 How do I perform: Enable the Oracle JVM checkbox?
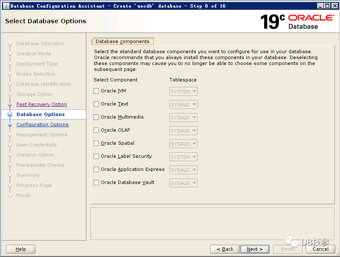(x=96, y=91)
